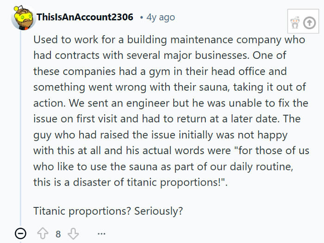
Task: Click the dot separator before the timestamp
Action: pos(141,18)
